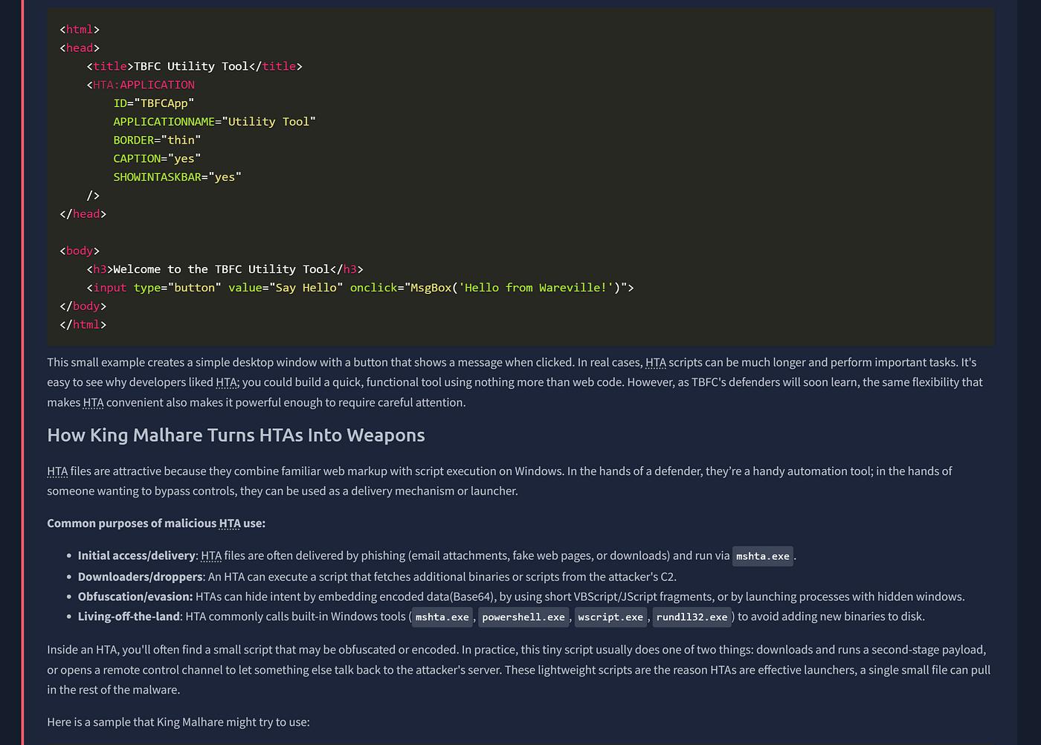
Task: Click the paragraph starting 'Inside an HTA, you'll often find'
Action: point(519,670)
